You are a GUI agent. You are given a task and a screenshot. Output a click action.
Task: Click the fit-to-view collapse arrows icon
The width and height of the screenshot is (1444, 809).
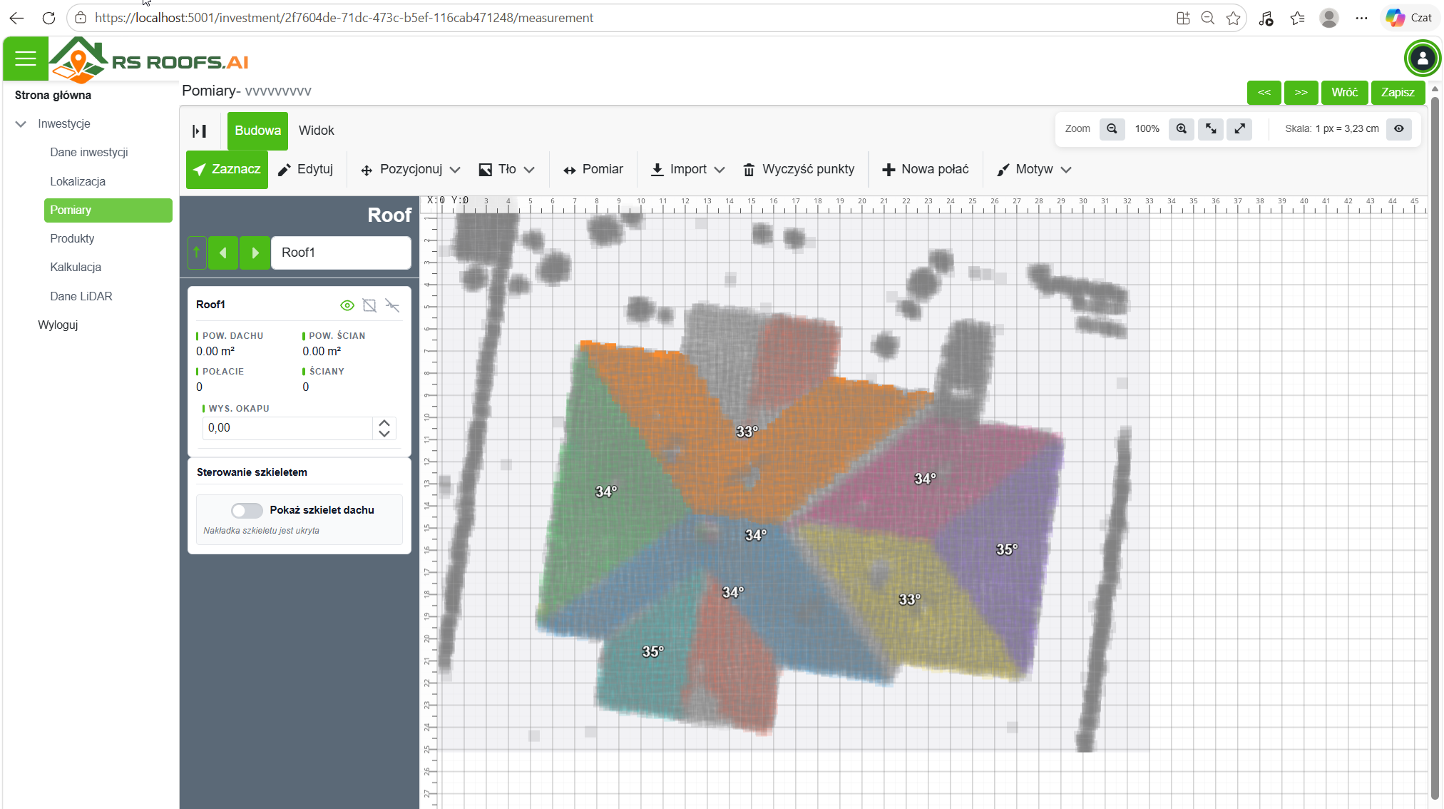click(x=1211, y=129)
